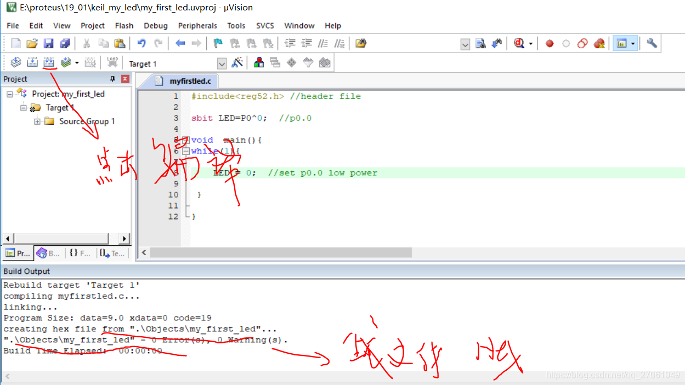Expand the Source Group 1 node
Image resolution: width=685 pixels, height=385 pixels.
coord(37,122)
